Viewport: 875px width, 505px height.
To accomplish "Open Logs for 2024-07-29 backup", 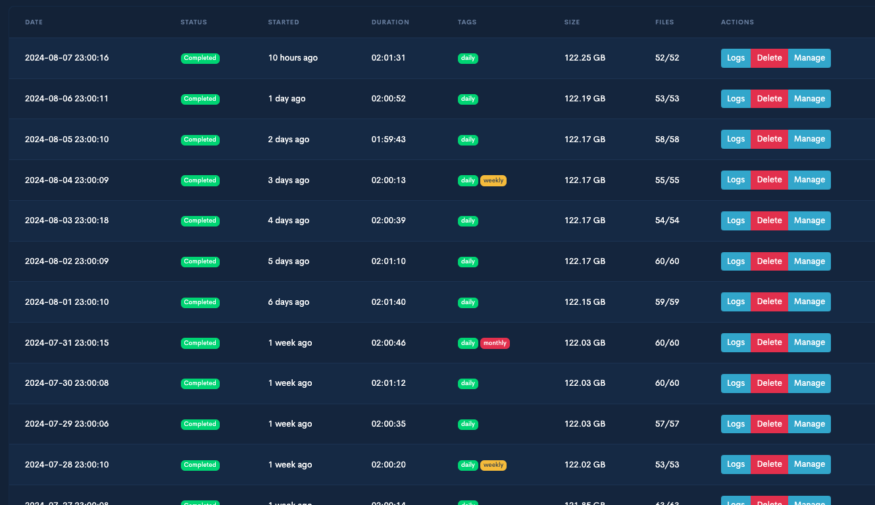I will (736, 424).
